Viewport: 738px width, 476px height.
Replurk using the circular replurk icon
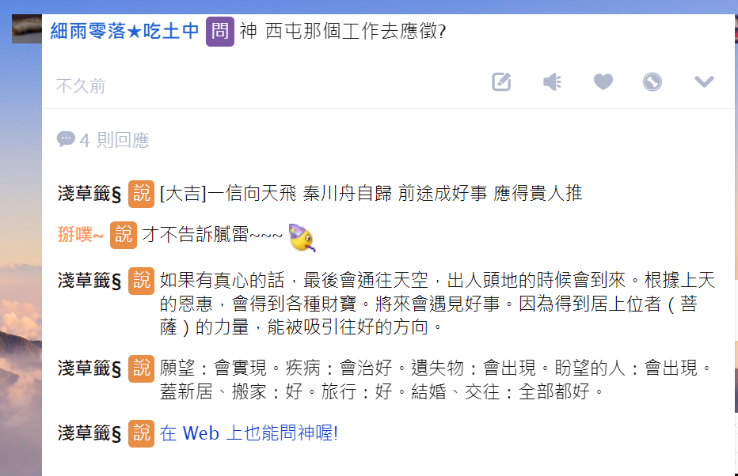[652, 81]
